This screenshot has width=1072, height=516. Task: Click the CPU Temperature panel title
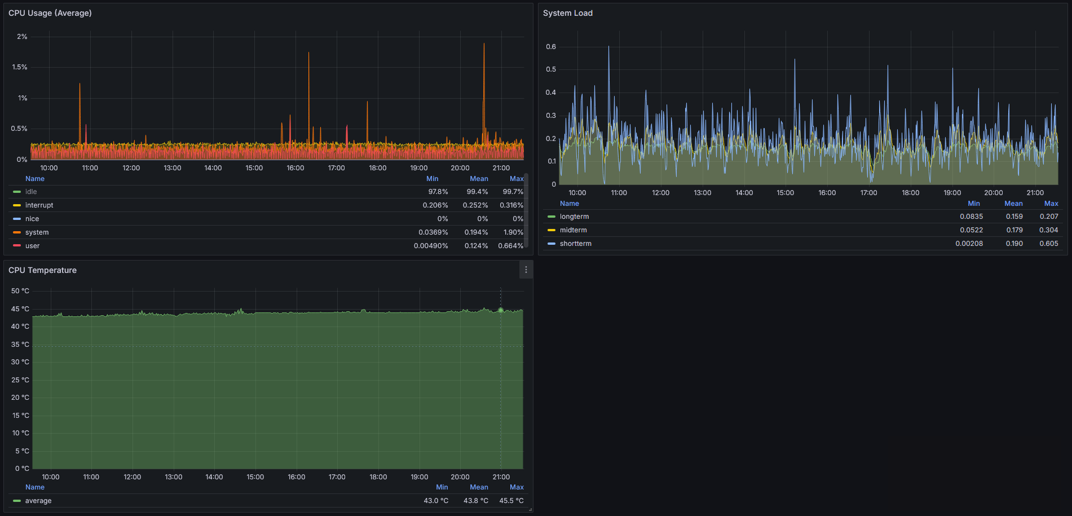click(x=43, y=270)
